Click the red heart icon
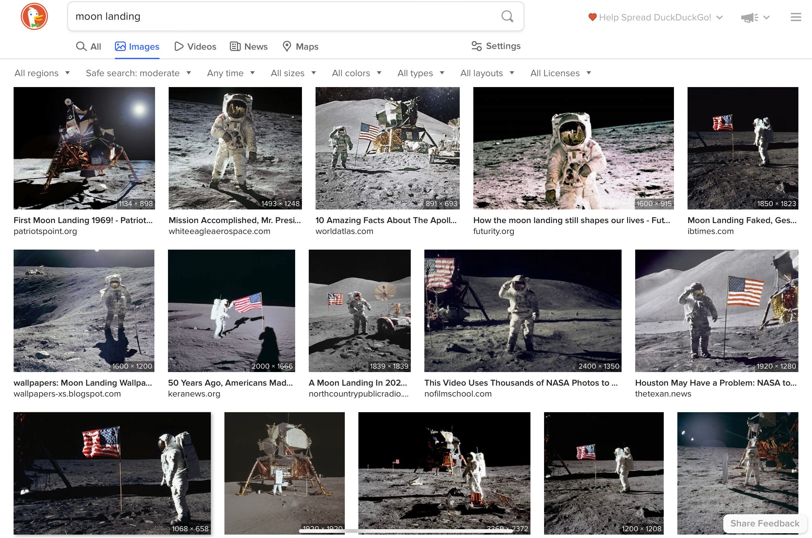 592,17
